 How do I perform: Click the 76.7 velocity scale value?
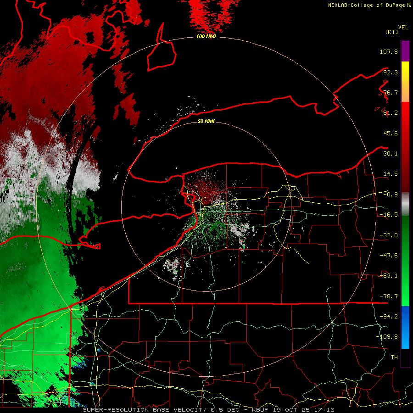[391, 92]
